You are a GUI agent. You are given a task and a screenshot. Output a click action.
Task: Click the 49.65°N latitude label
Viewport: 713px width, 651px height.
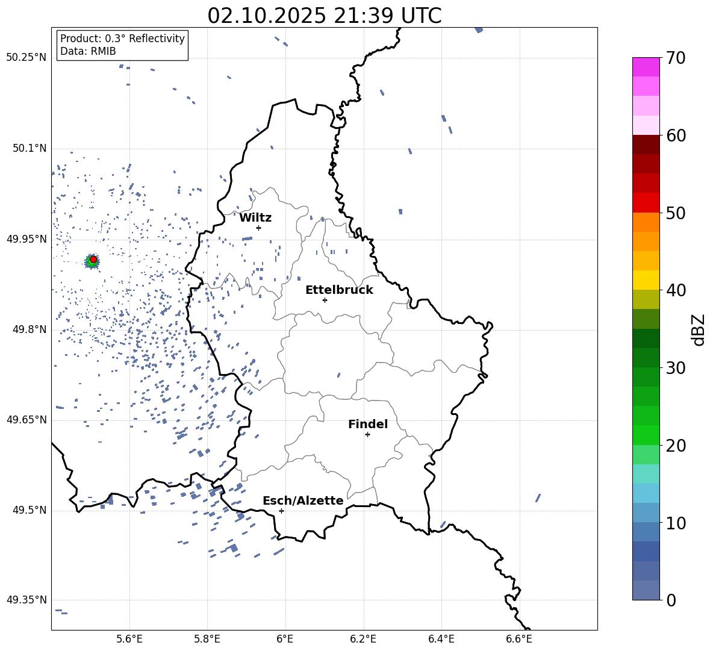tap(26, 420)
